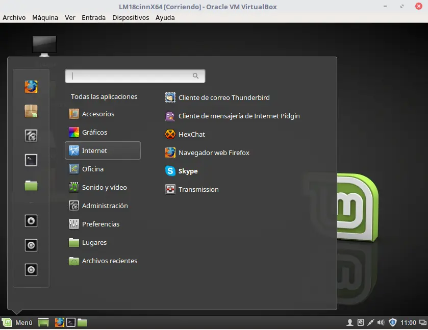Focus the menu search field

coord(135,76)
